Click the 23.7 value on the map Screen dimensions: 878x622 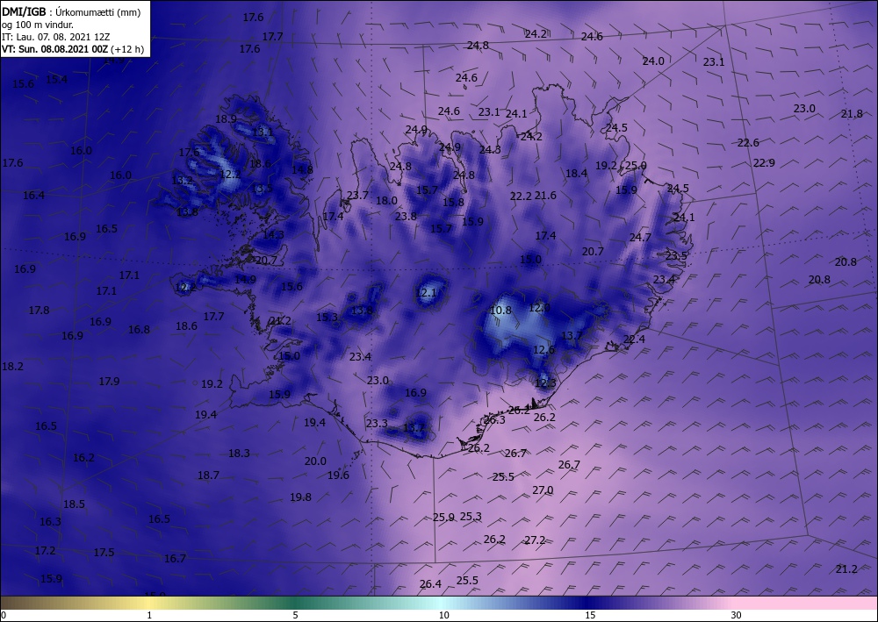358,196
